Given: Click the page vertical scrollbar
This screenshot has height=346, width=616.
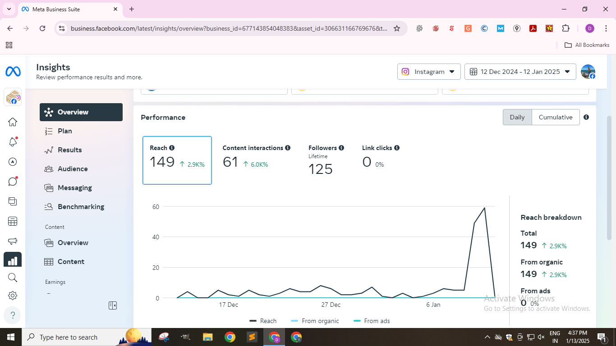Looking at the screenshot, I should 609,180.
